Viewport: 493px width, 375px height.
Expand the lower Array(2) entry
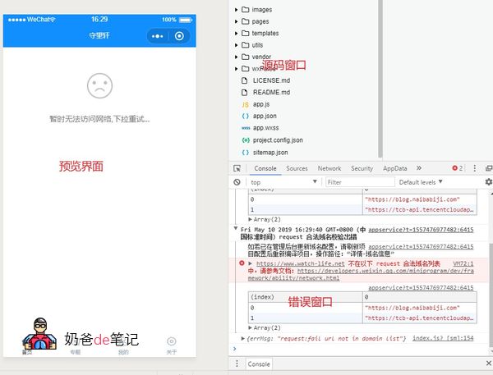pos(251,328)
